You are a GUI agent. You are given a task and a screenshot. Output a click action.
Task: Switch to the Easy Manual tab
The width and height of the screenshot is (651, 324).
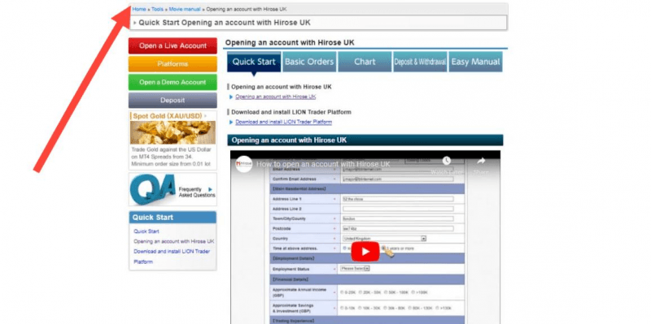475,62
